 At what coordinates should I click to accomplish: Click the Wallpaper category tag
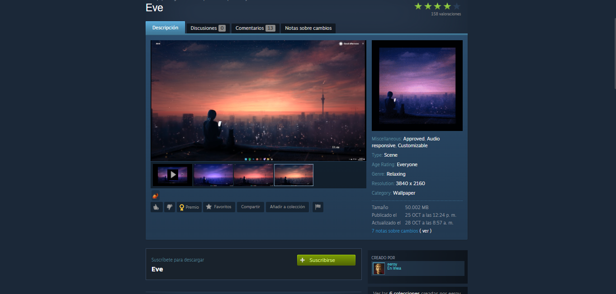point(404,193)
